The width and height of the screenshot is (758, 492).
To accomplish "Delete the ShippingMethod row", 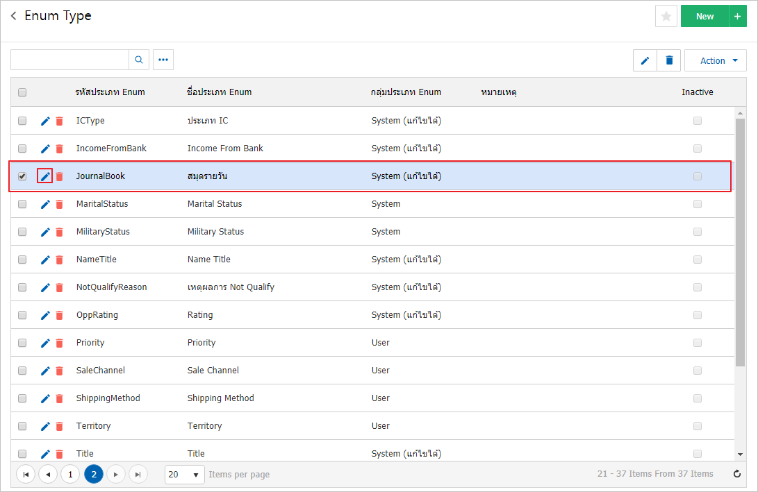I will 60,398.
